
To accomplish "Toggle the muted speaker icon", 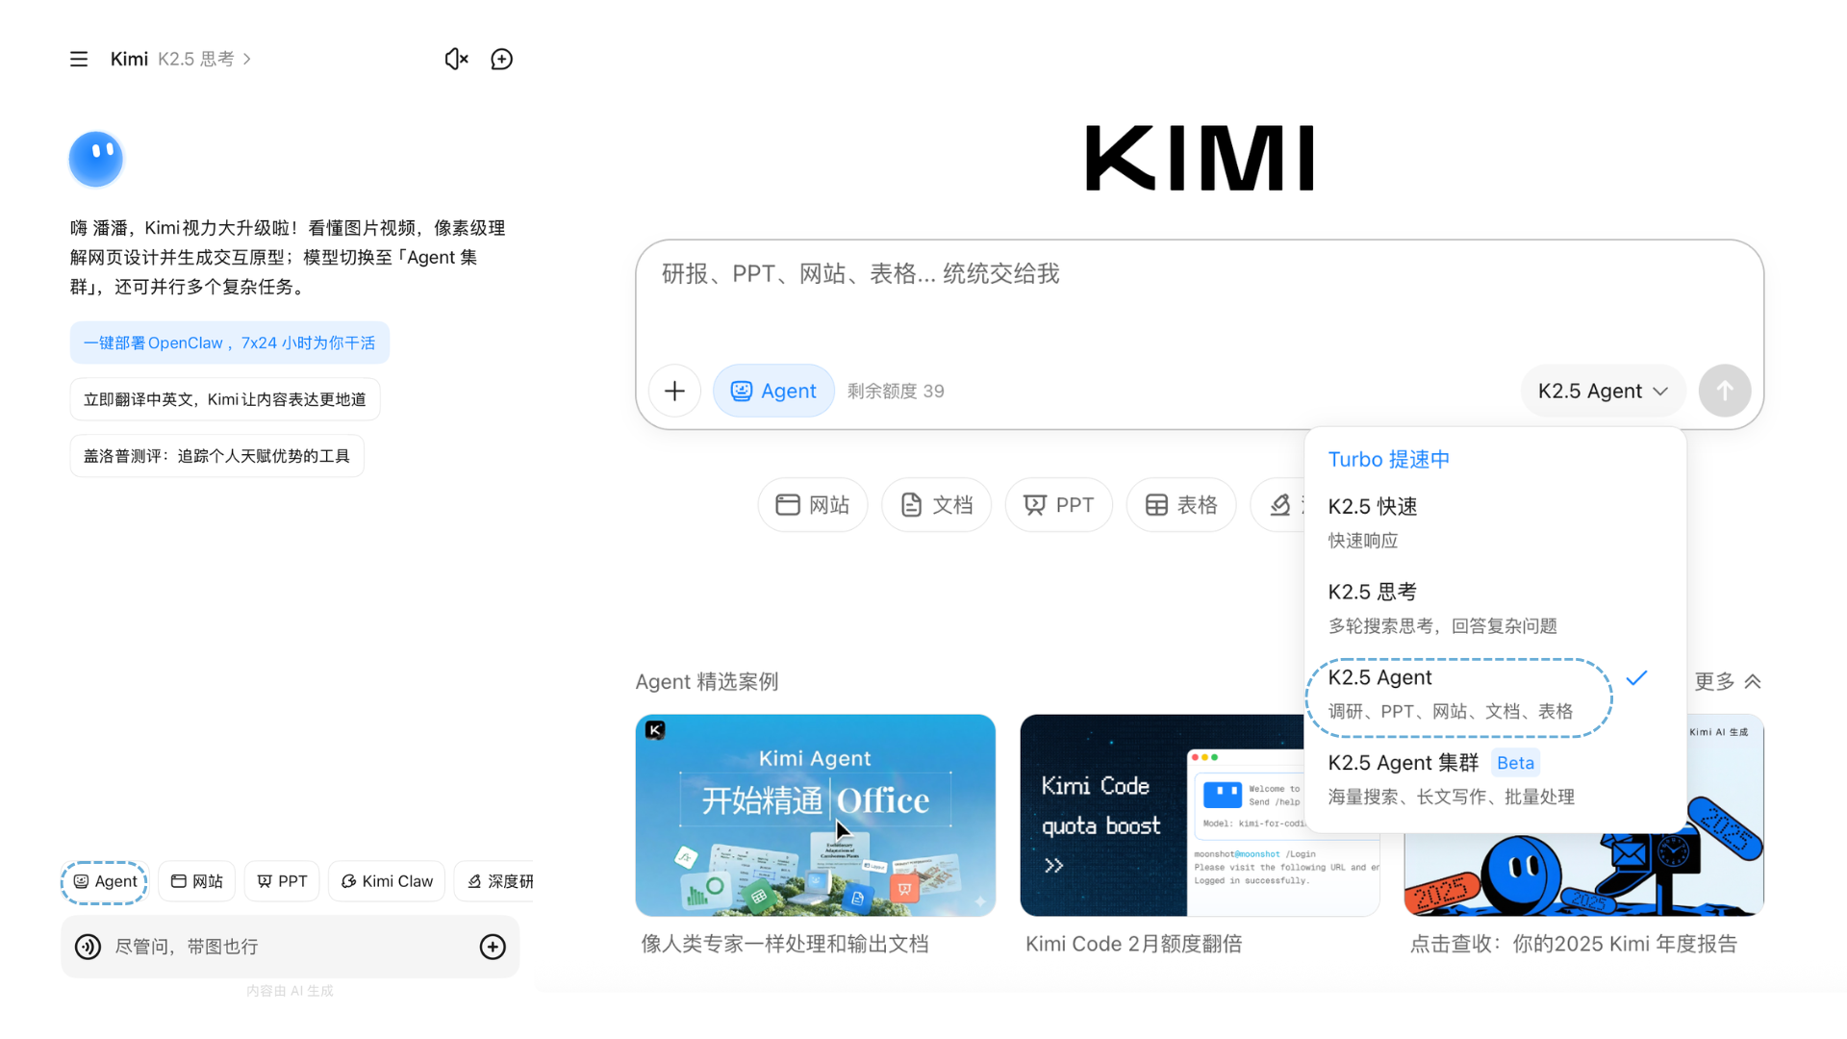I will 456,59.
